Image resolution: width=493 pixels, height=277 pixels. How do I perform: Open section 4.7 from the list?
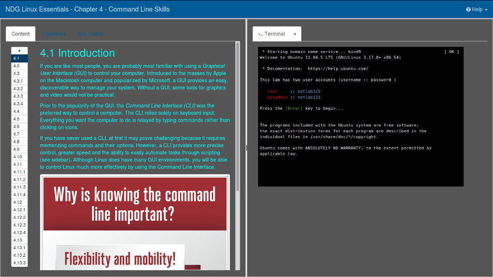coord(19,134)
